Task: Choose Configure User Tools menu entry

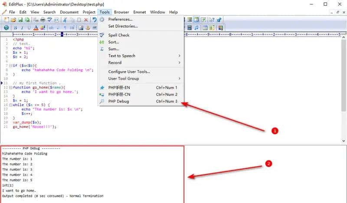Action: tap(129, 71)
